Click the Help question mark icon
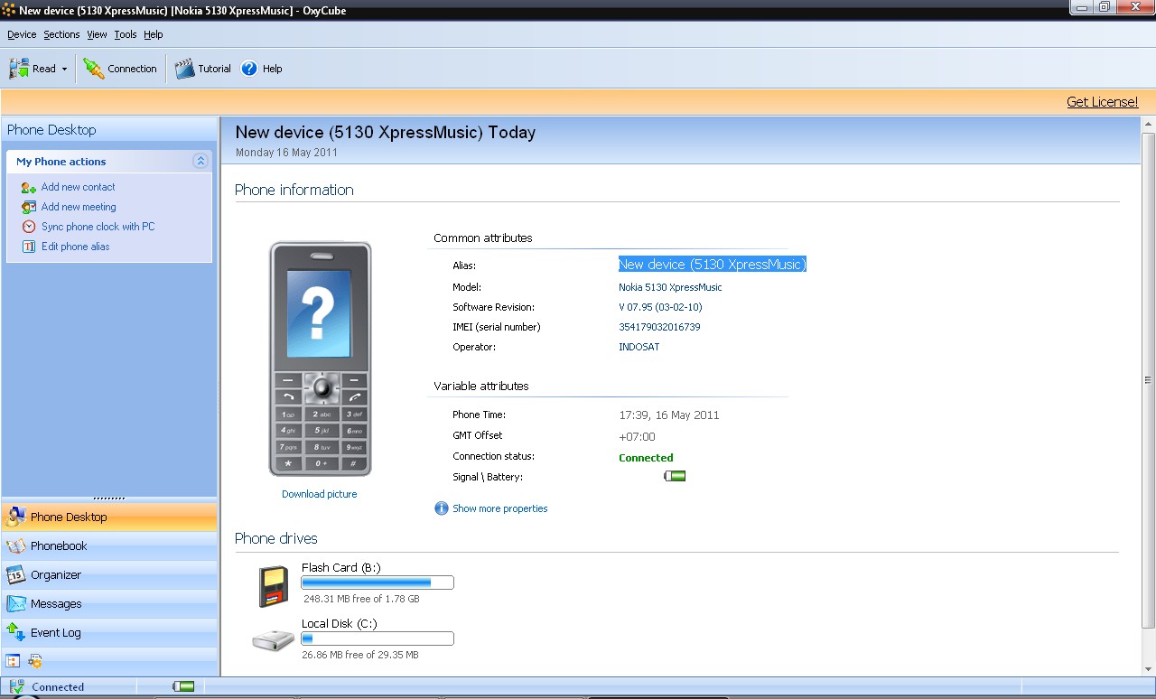Screen dimensions: 1156x699 tap(249, 69)
